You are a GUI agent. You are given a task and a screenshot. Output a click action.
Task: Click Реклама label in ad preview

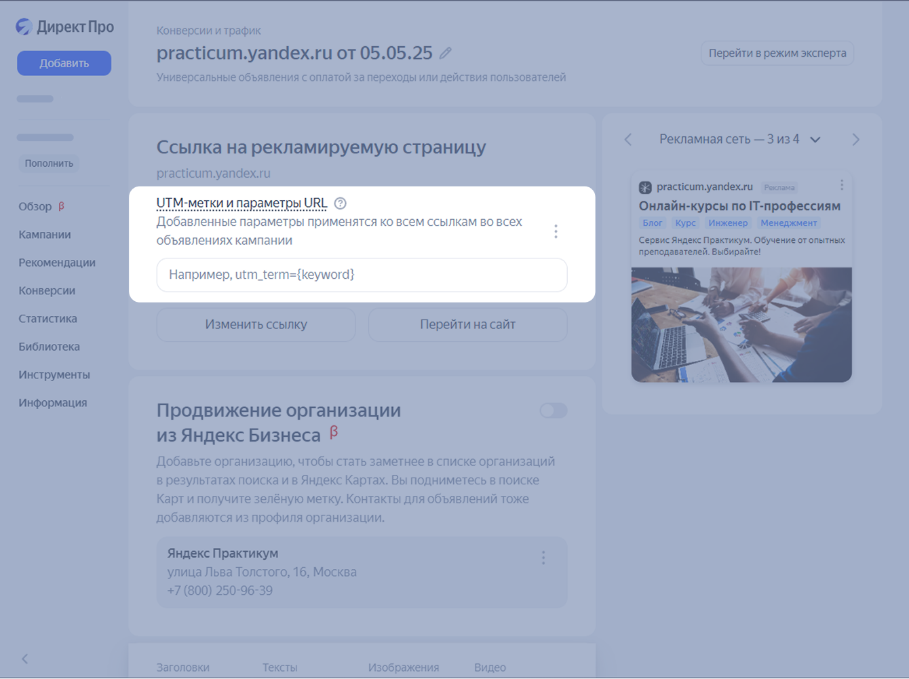click(x=779, y=187)
